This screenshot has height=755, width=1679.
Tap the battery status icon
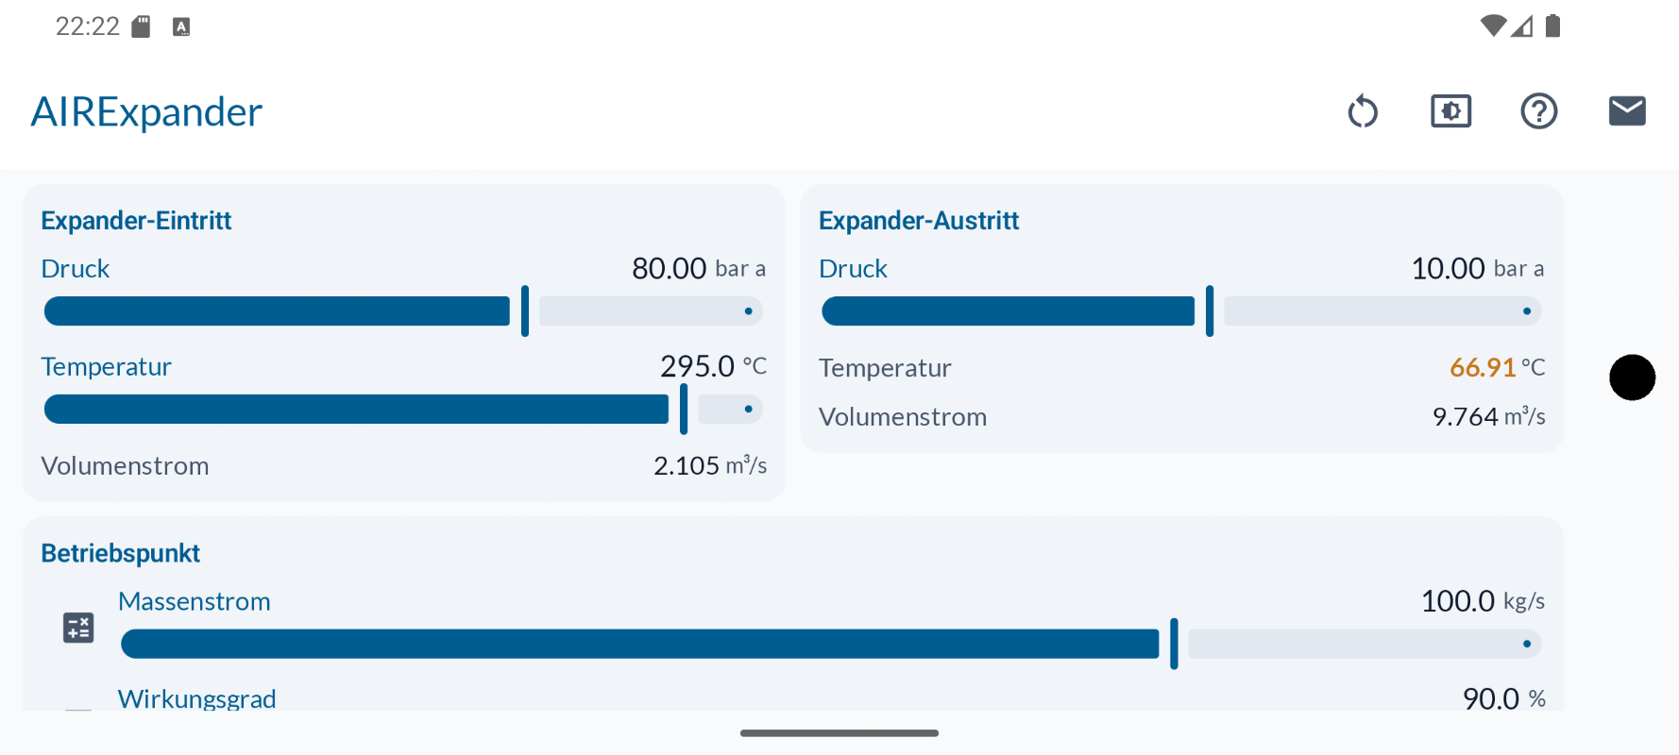1552,25
